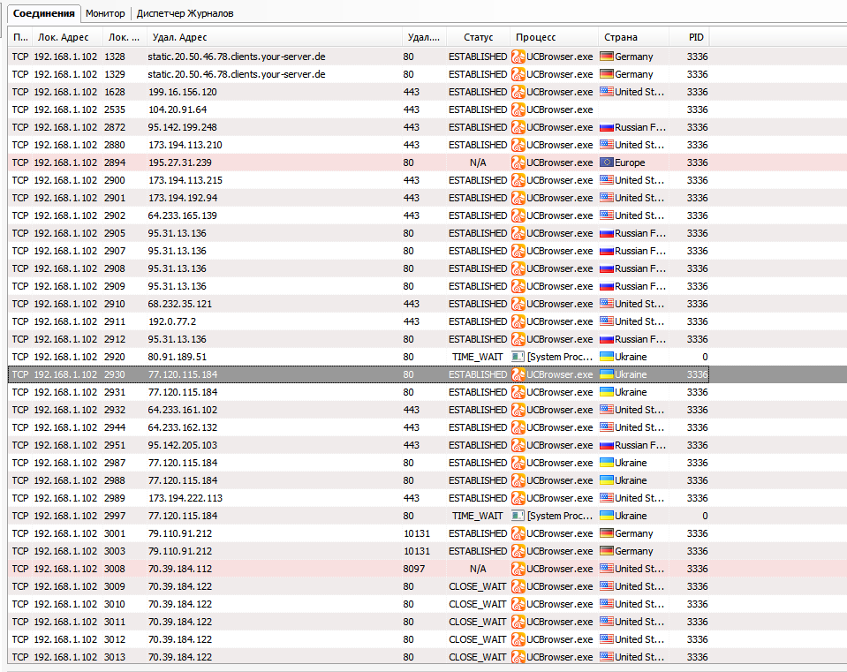Click the PID column header
Image resolution: width=847 pixels, height=672 pixels.
(x=697, y=37)
